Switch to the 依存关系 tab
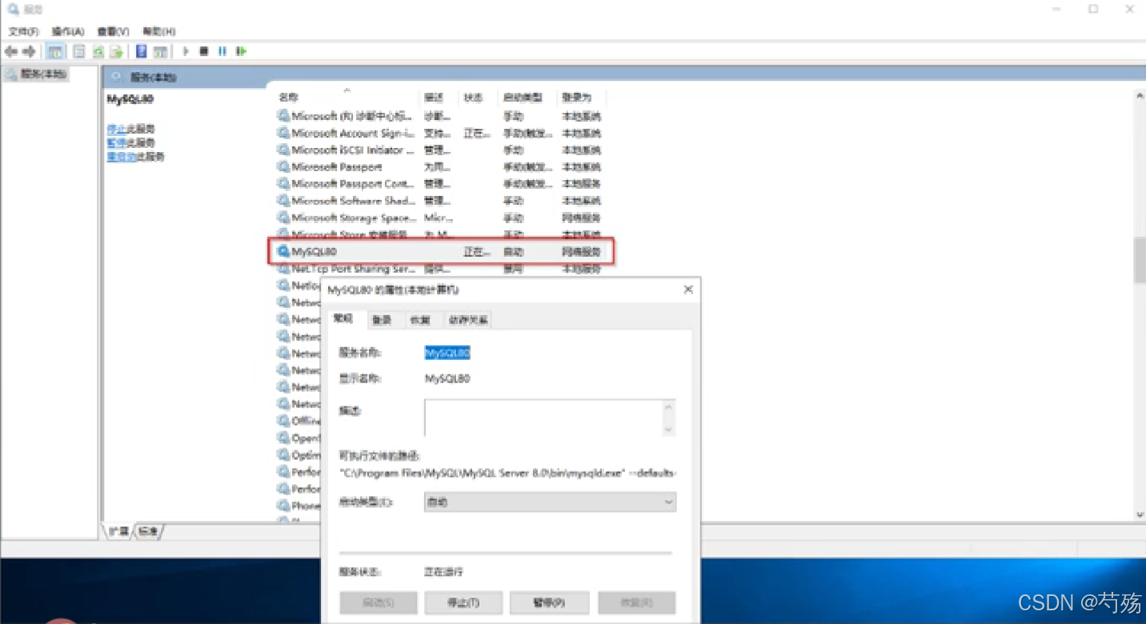The image size is (1146, 624). 467,319
